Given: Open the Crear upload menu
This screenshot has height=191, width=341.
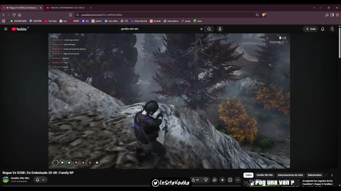Looking at the screenshot, I should (311, 29).
